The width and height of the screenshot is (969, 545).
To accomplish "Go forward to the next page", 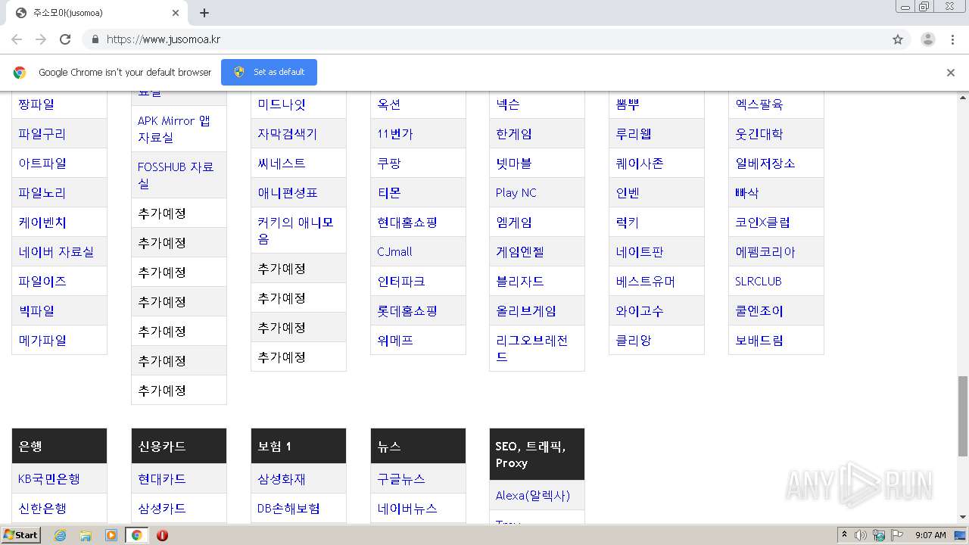I will 41,39.
